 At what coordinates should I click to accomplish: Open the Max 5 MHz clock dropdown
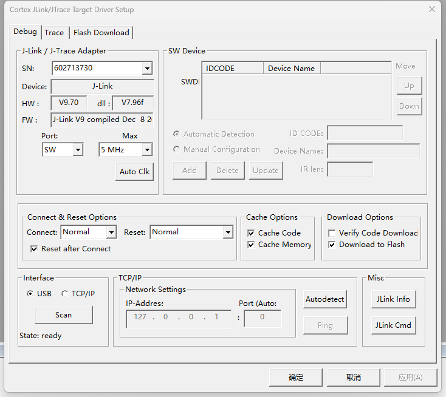coord(147,150)
